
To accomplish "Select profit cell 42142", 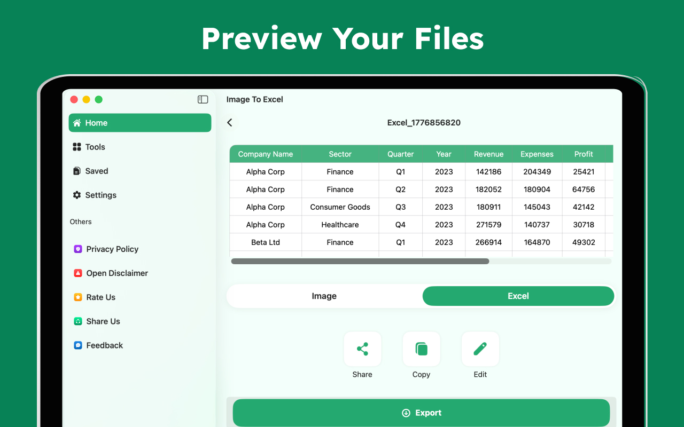I will 584,207.
